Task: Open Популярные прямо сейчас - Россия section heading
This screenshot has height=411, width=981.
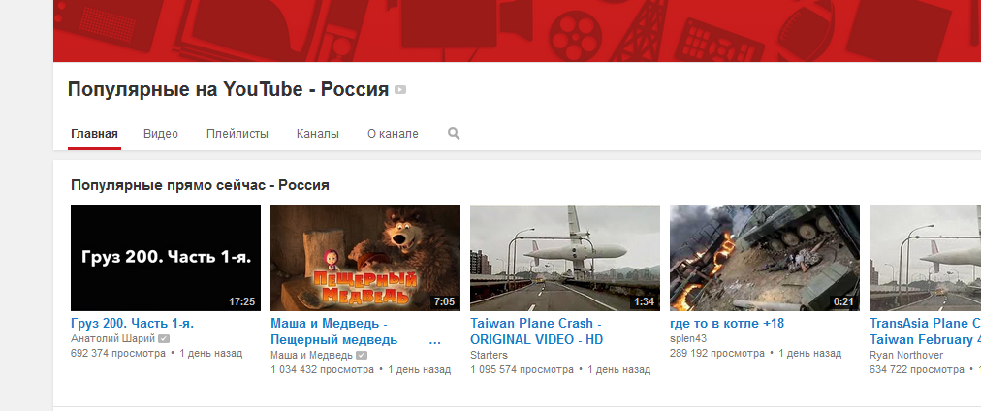Action: pyautogui.click(x=201, y=185)
